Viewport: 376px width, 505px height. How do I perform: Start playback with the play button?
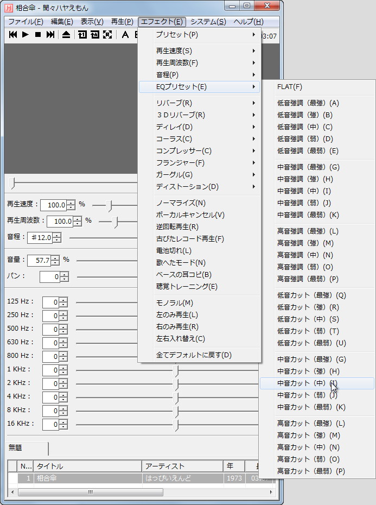pos(26,35)
